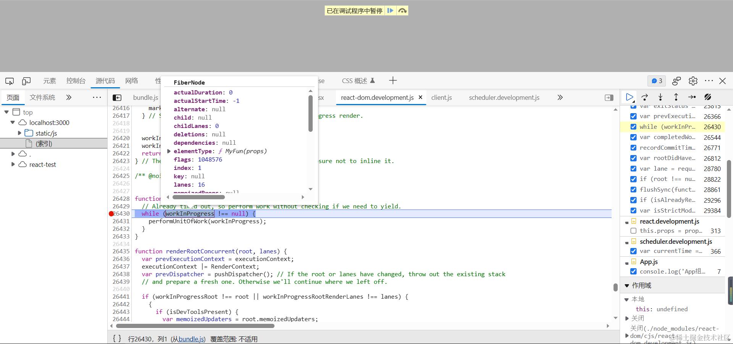Click the step into function arrow
The height and width of the screenshot is (344, 733).
click(660, 97)
